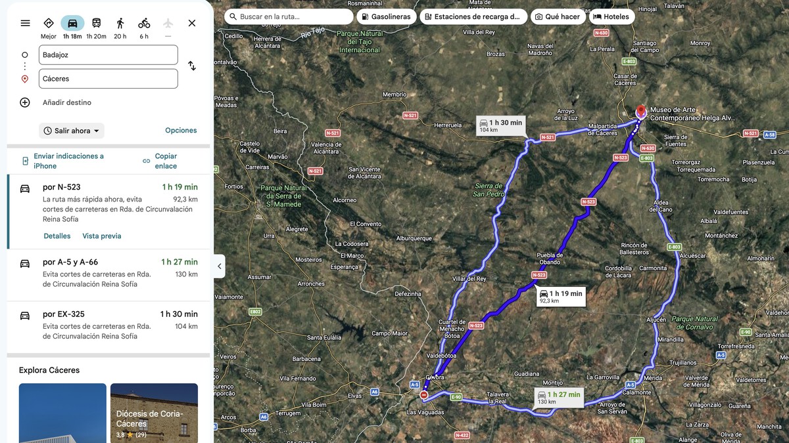Filter by Gasolineras chip
The width and height of the screenshot is (789, 443).
[386, 16]
